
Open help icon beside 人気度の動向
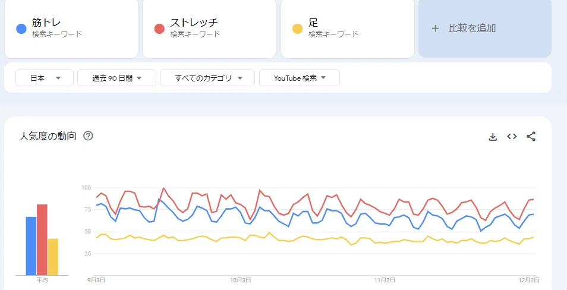[88, 136]
